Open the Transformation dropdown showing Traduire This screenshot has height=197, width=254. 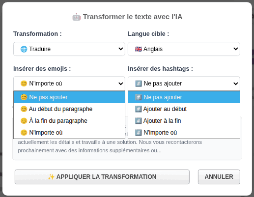point(69,49)
